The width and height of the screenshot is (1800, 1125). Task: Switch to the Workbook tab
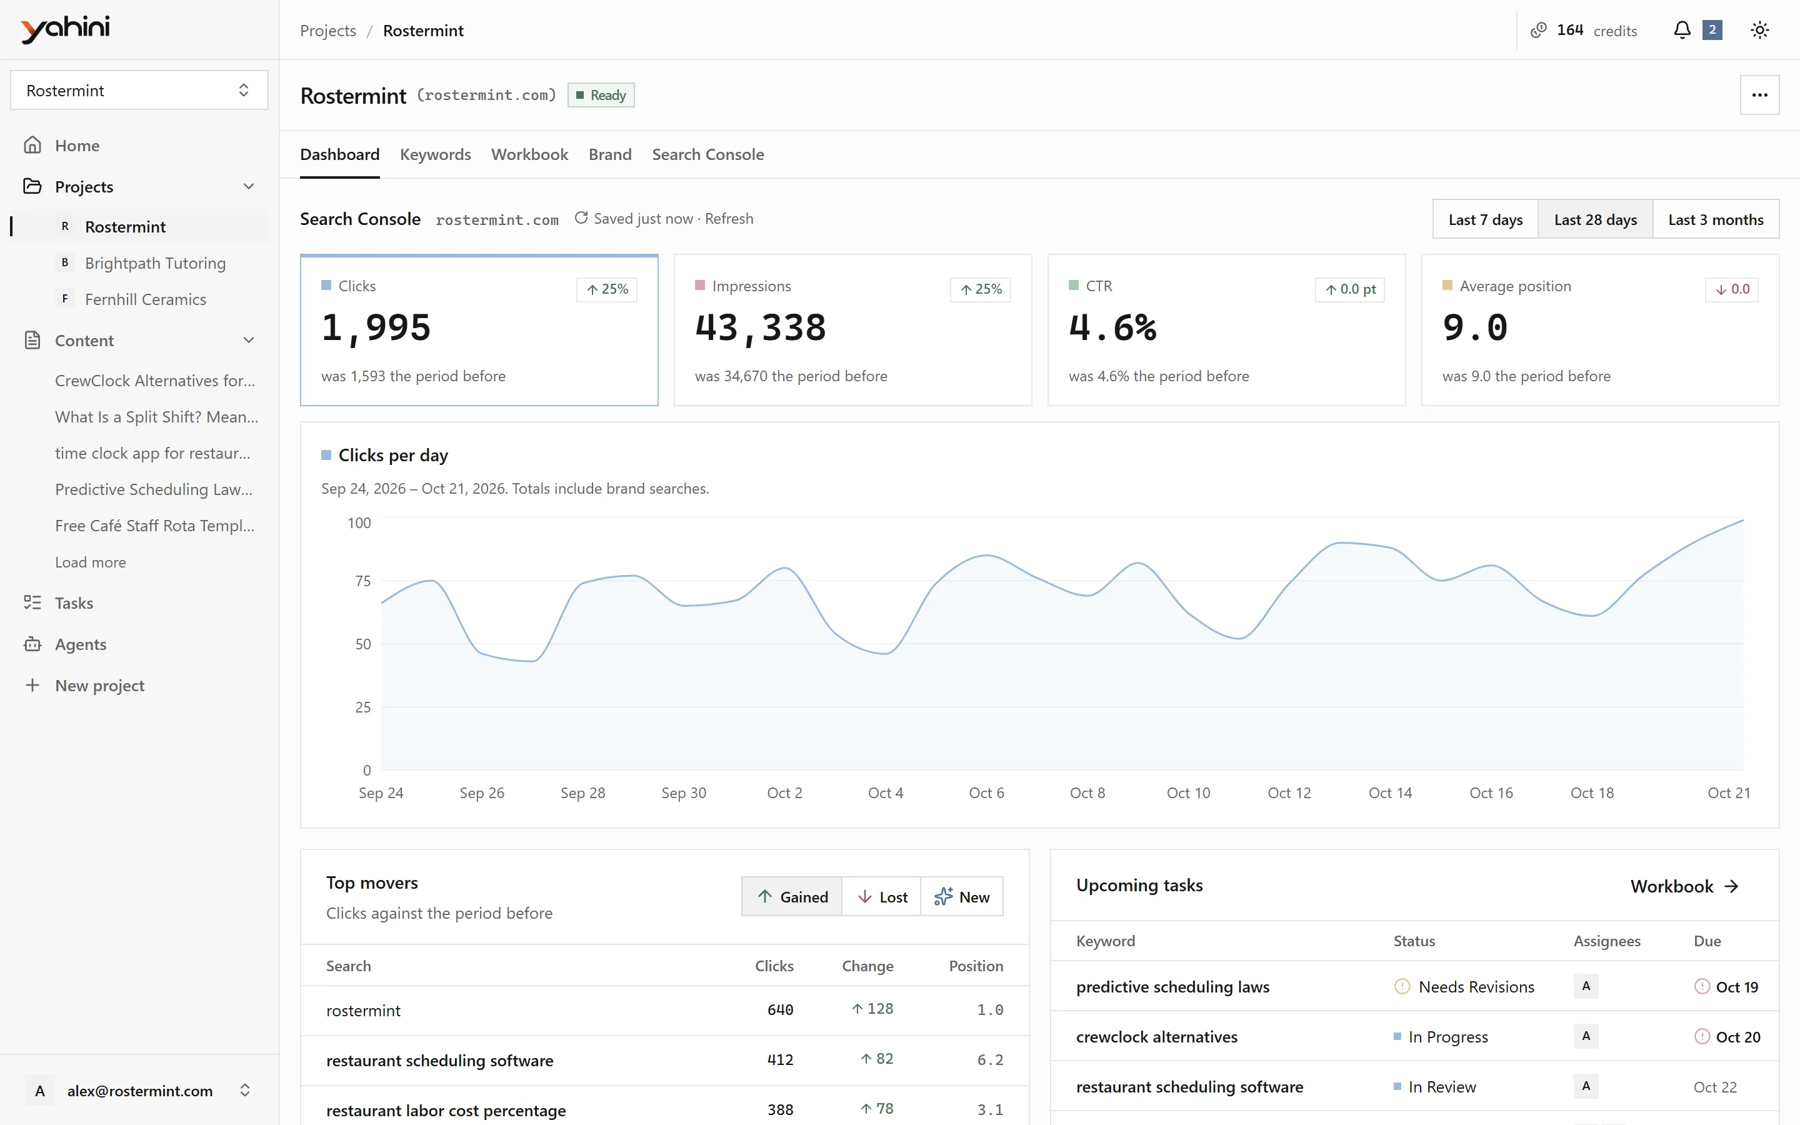pyautogui.click(x=529, y=154)
